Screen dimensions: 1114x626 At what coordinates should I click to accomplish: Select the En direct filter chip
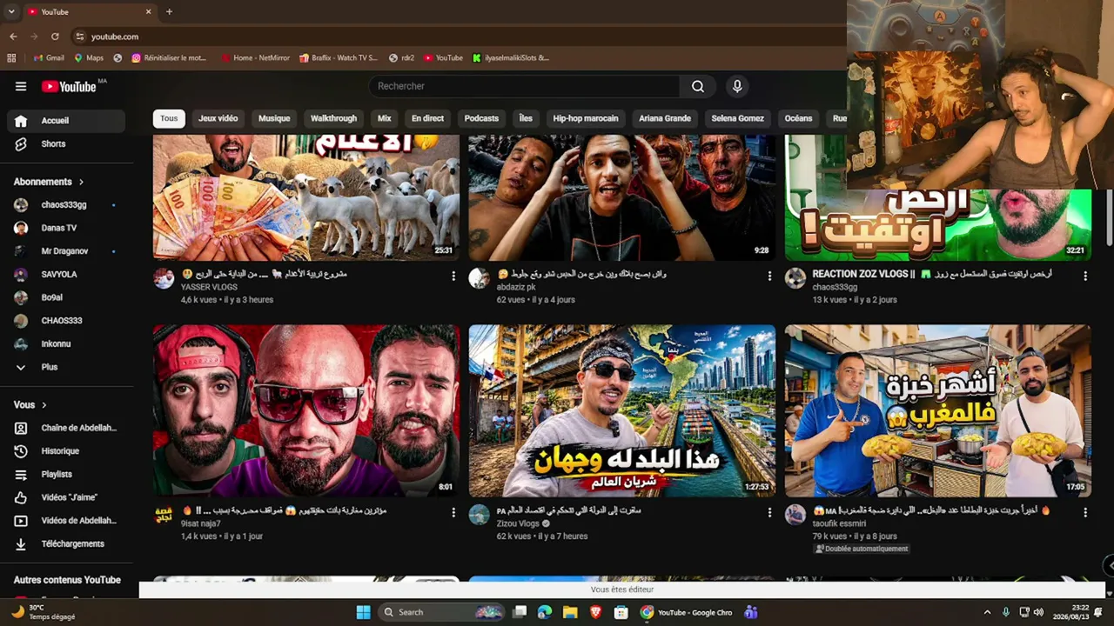click(427, 118)
